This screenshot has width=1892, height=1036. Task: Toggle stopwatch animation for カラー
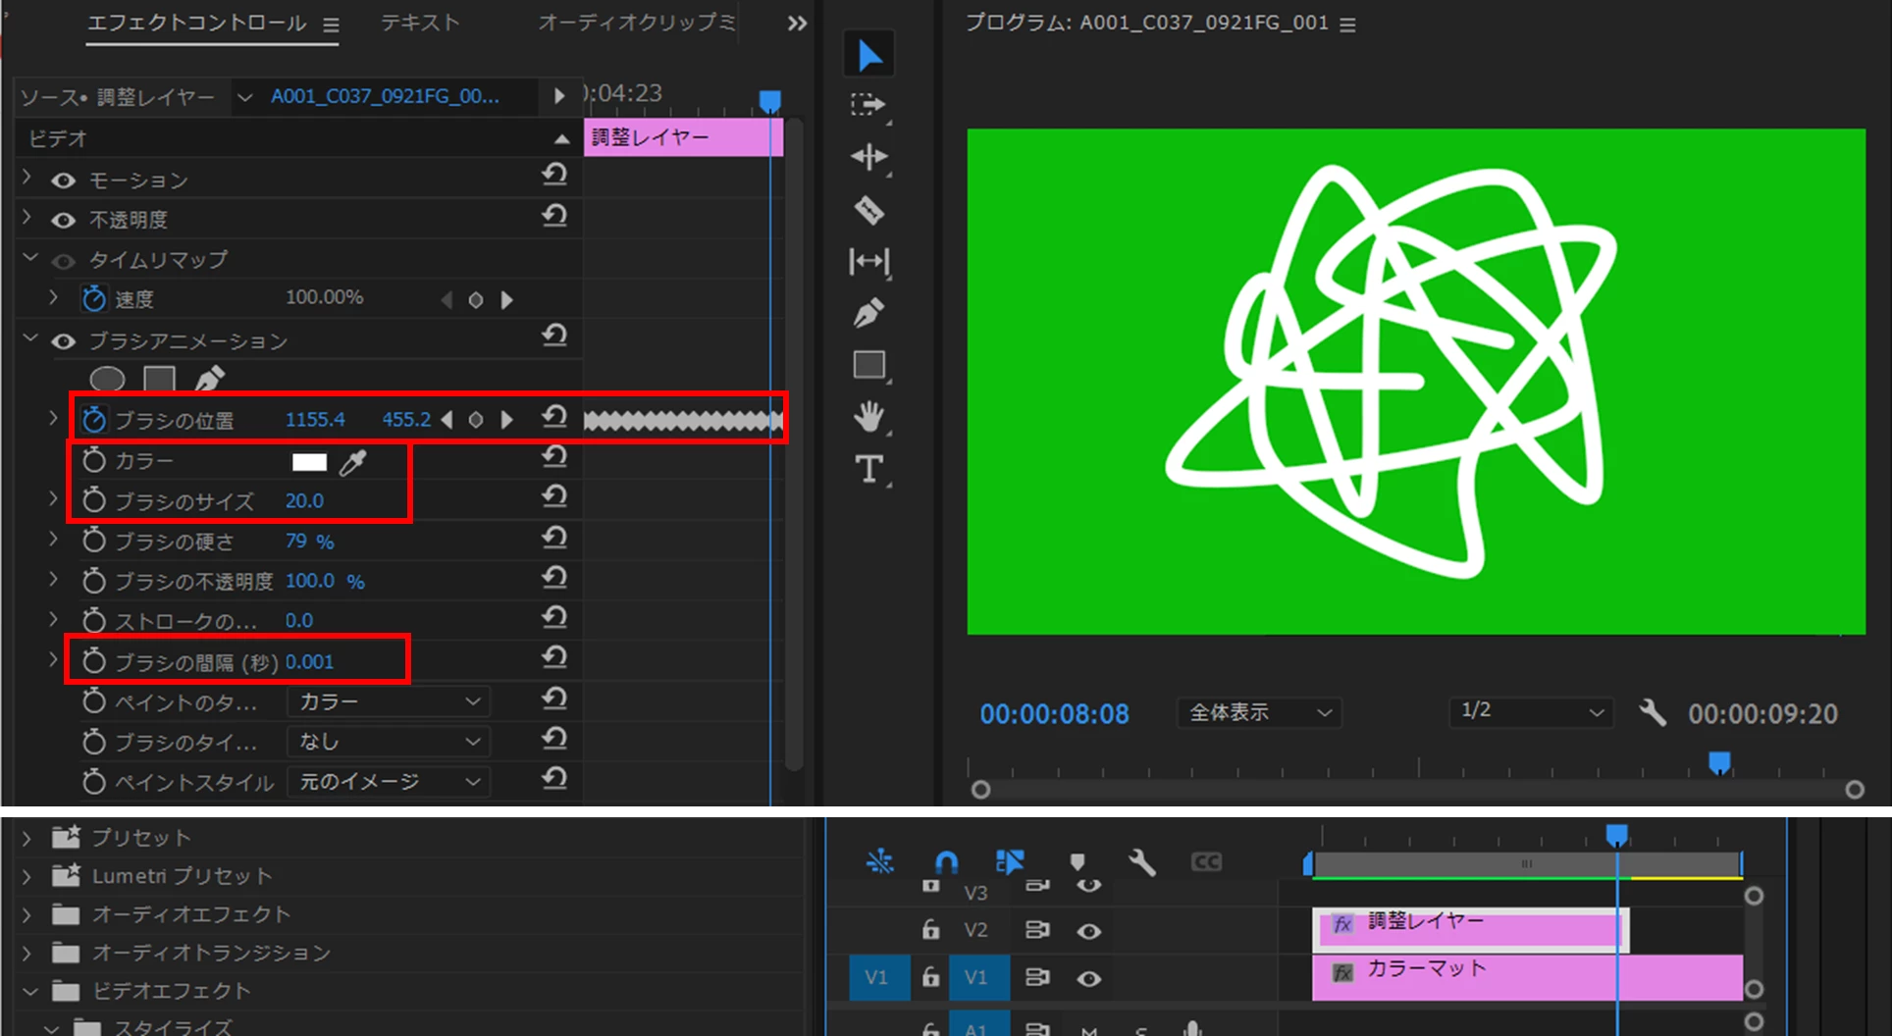point(94,460)
